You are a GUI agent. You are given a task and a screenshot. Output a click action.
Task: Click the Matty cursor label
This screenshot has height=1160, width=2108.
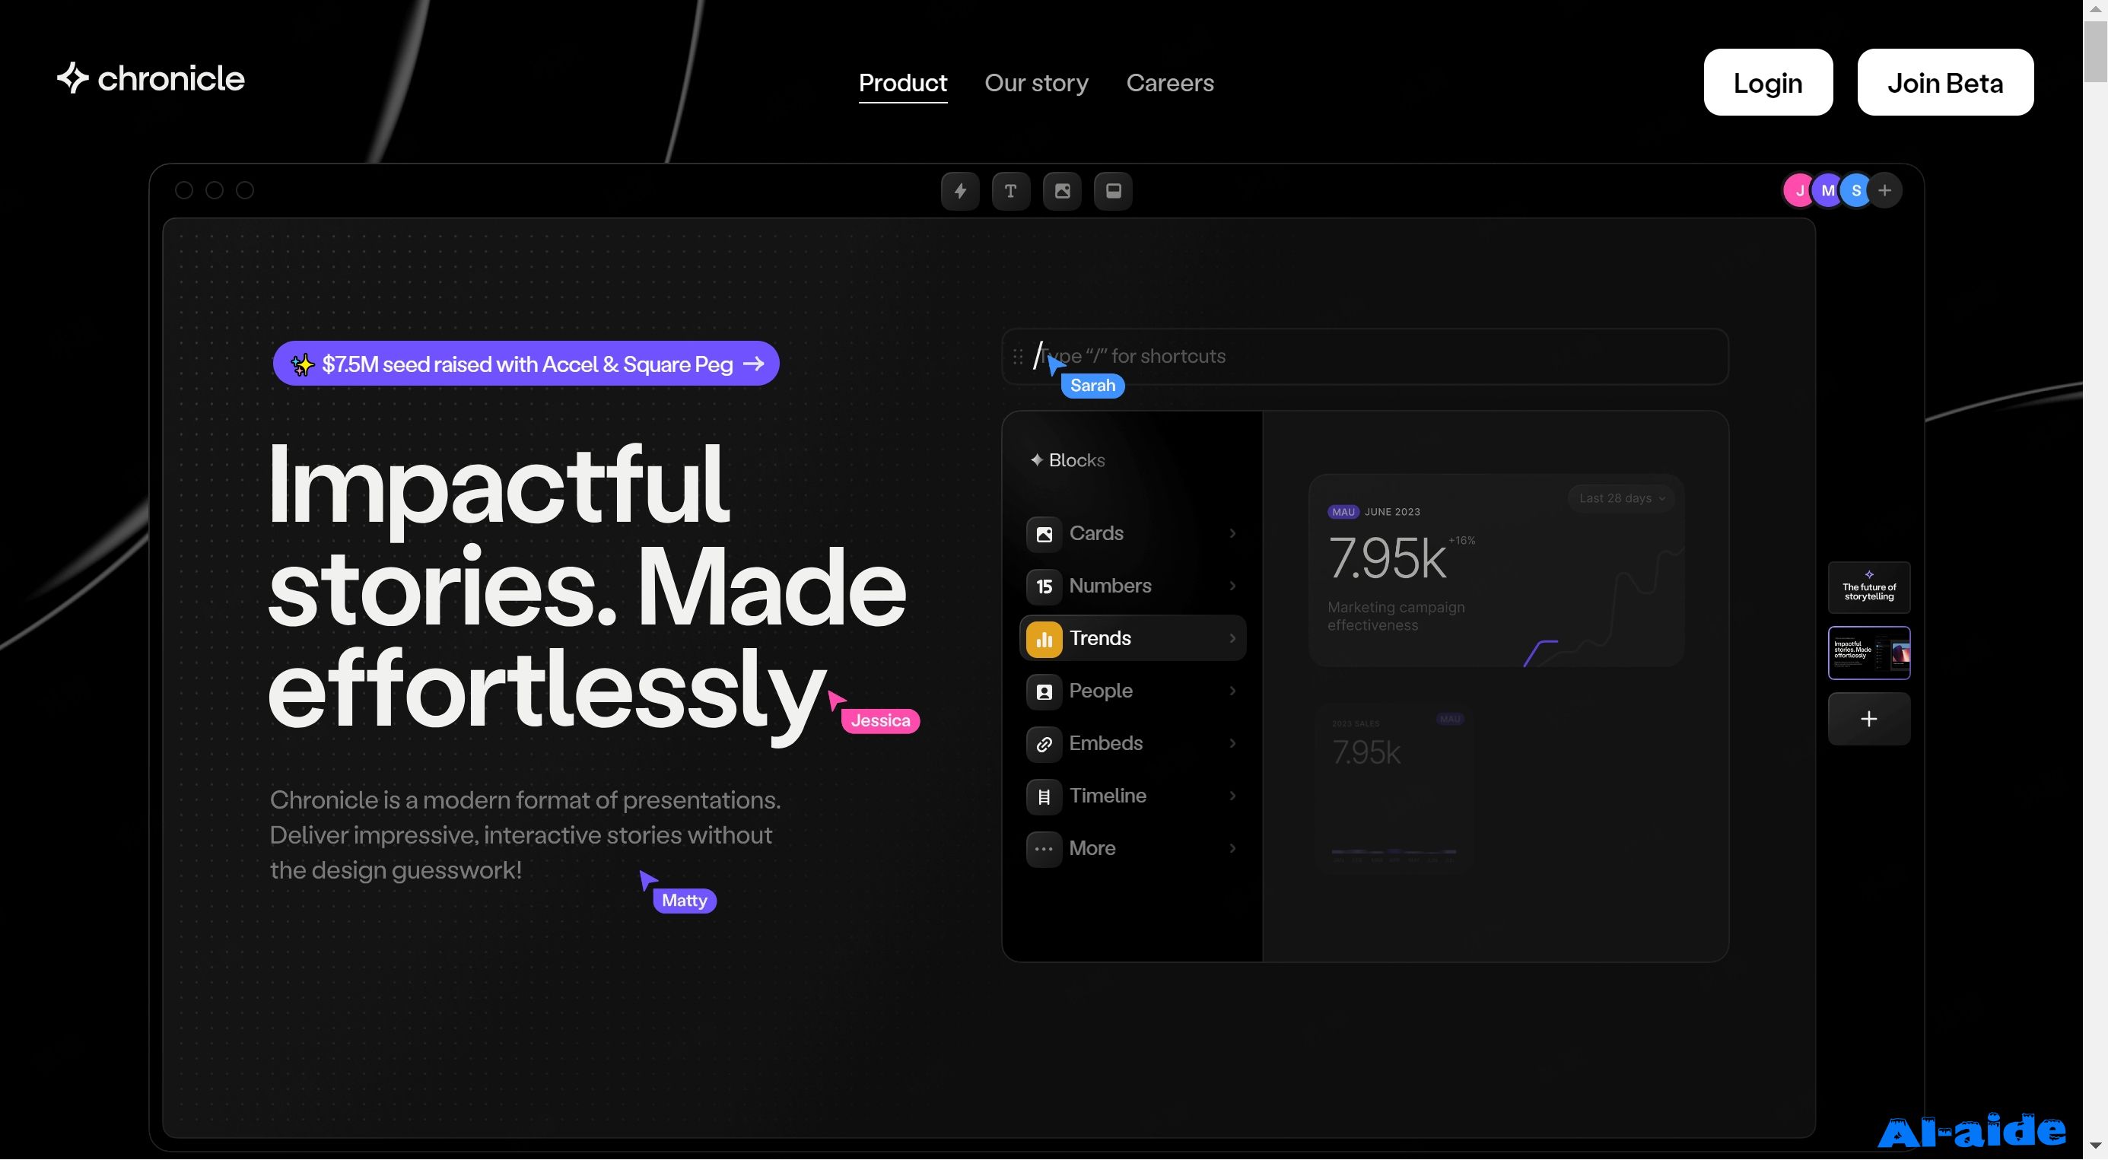684,901
